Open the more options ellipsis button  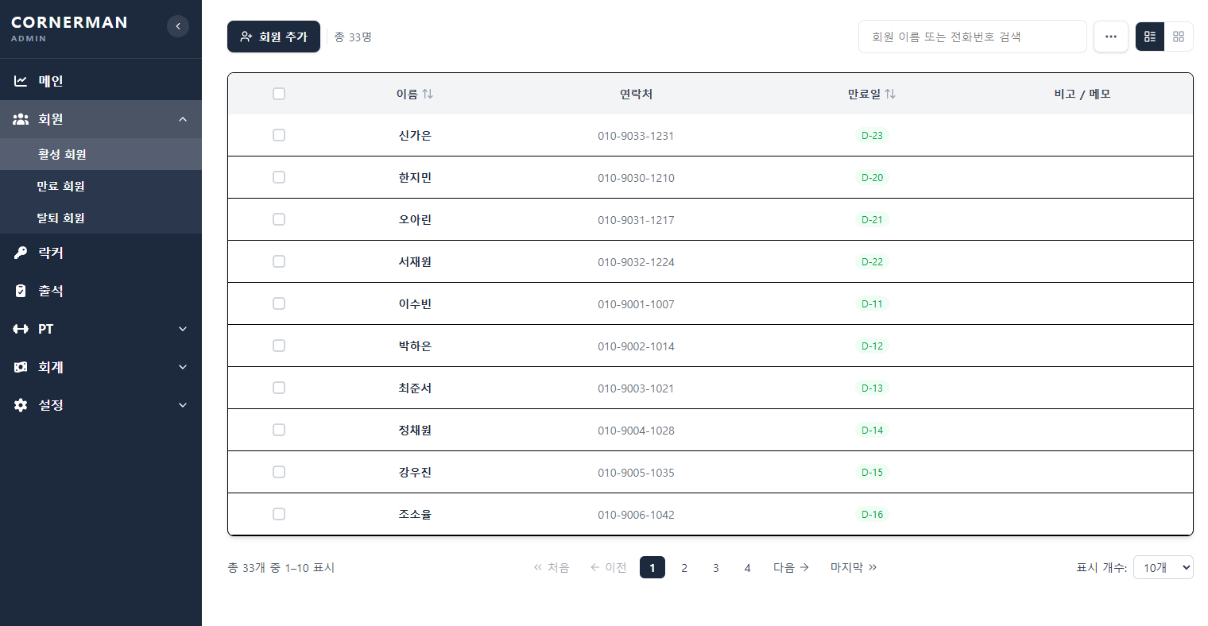(1111, 37)
